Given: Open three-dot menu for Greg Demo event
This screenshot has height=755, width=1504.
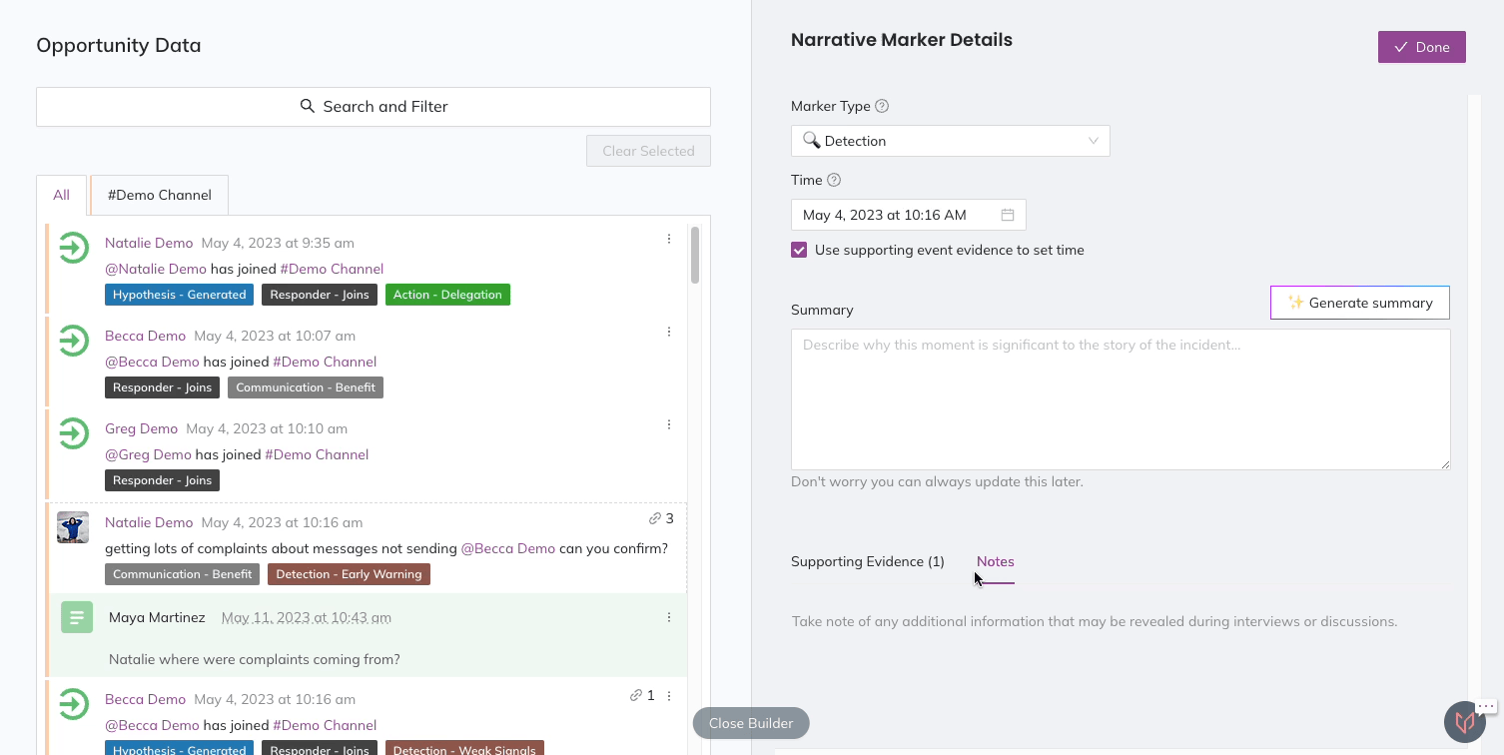Looking at the screenshot, I should click(x=669, y=424).
